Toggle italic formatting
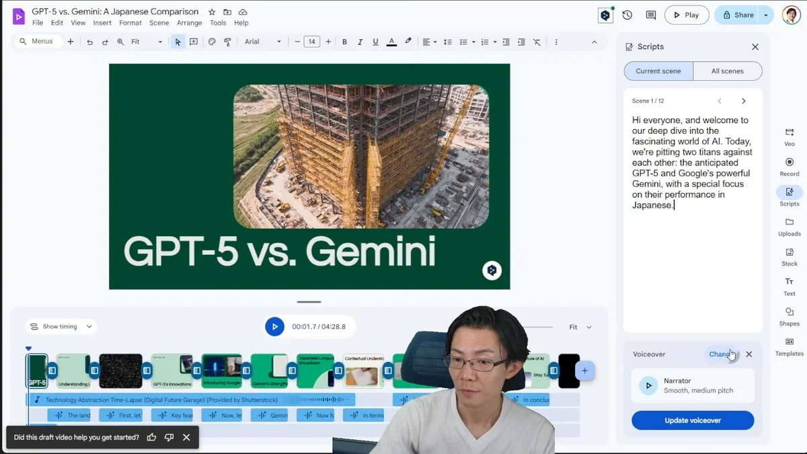The image size is (807, 454). click(360, 42)
